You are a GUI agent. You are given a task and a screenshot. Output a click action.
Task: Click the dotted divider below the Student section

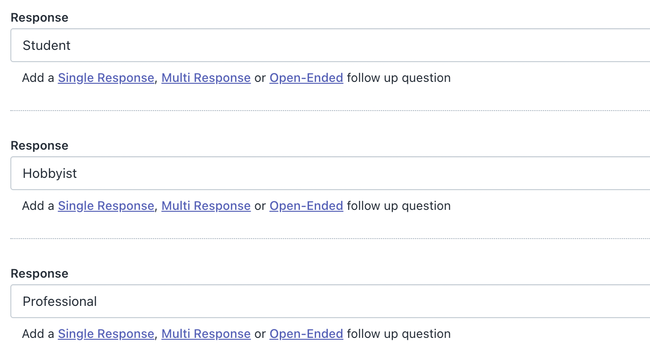pyautogui.click(x=330, y=111)
